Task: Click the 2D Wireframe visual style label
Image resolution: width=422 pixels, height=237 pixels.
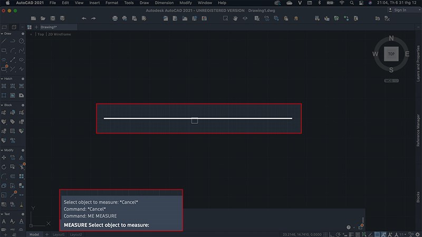Action: click(60, 34)
